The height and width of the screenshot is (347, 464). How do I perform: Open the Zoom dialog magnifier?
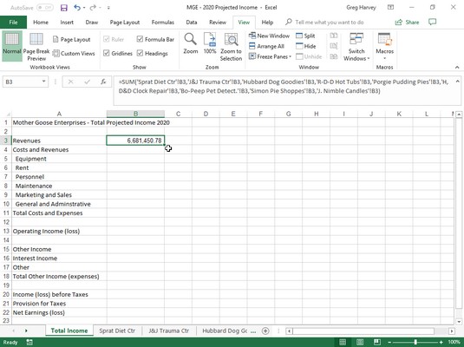(190, 43)
